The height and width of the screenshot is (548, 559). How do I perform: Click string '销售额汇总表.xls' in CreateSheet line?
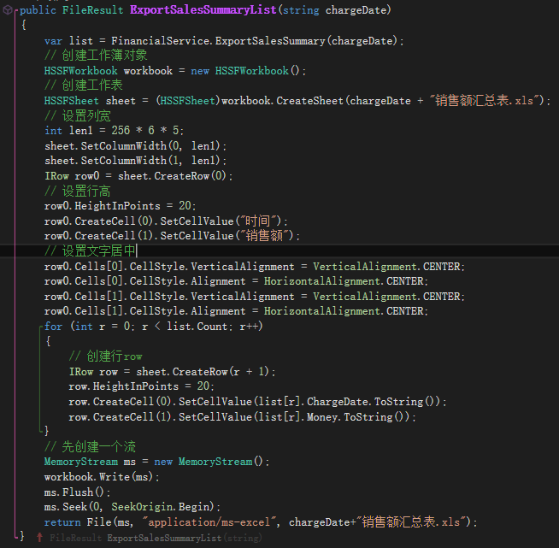click(485, 101)
